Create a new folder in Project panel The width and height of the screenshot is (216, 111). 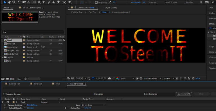[7, 79]
